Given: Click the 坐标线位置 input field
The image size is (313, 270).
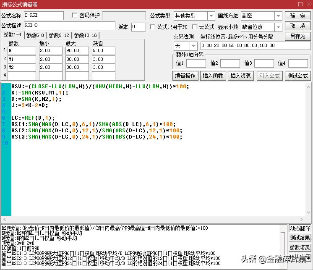Looking at the screenshot, I should point(255,46).
